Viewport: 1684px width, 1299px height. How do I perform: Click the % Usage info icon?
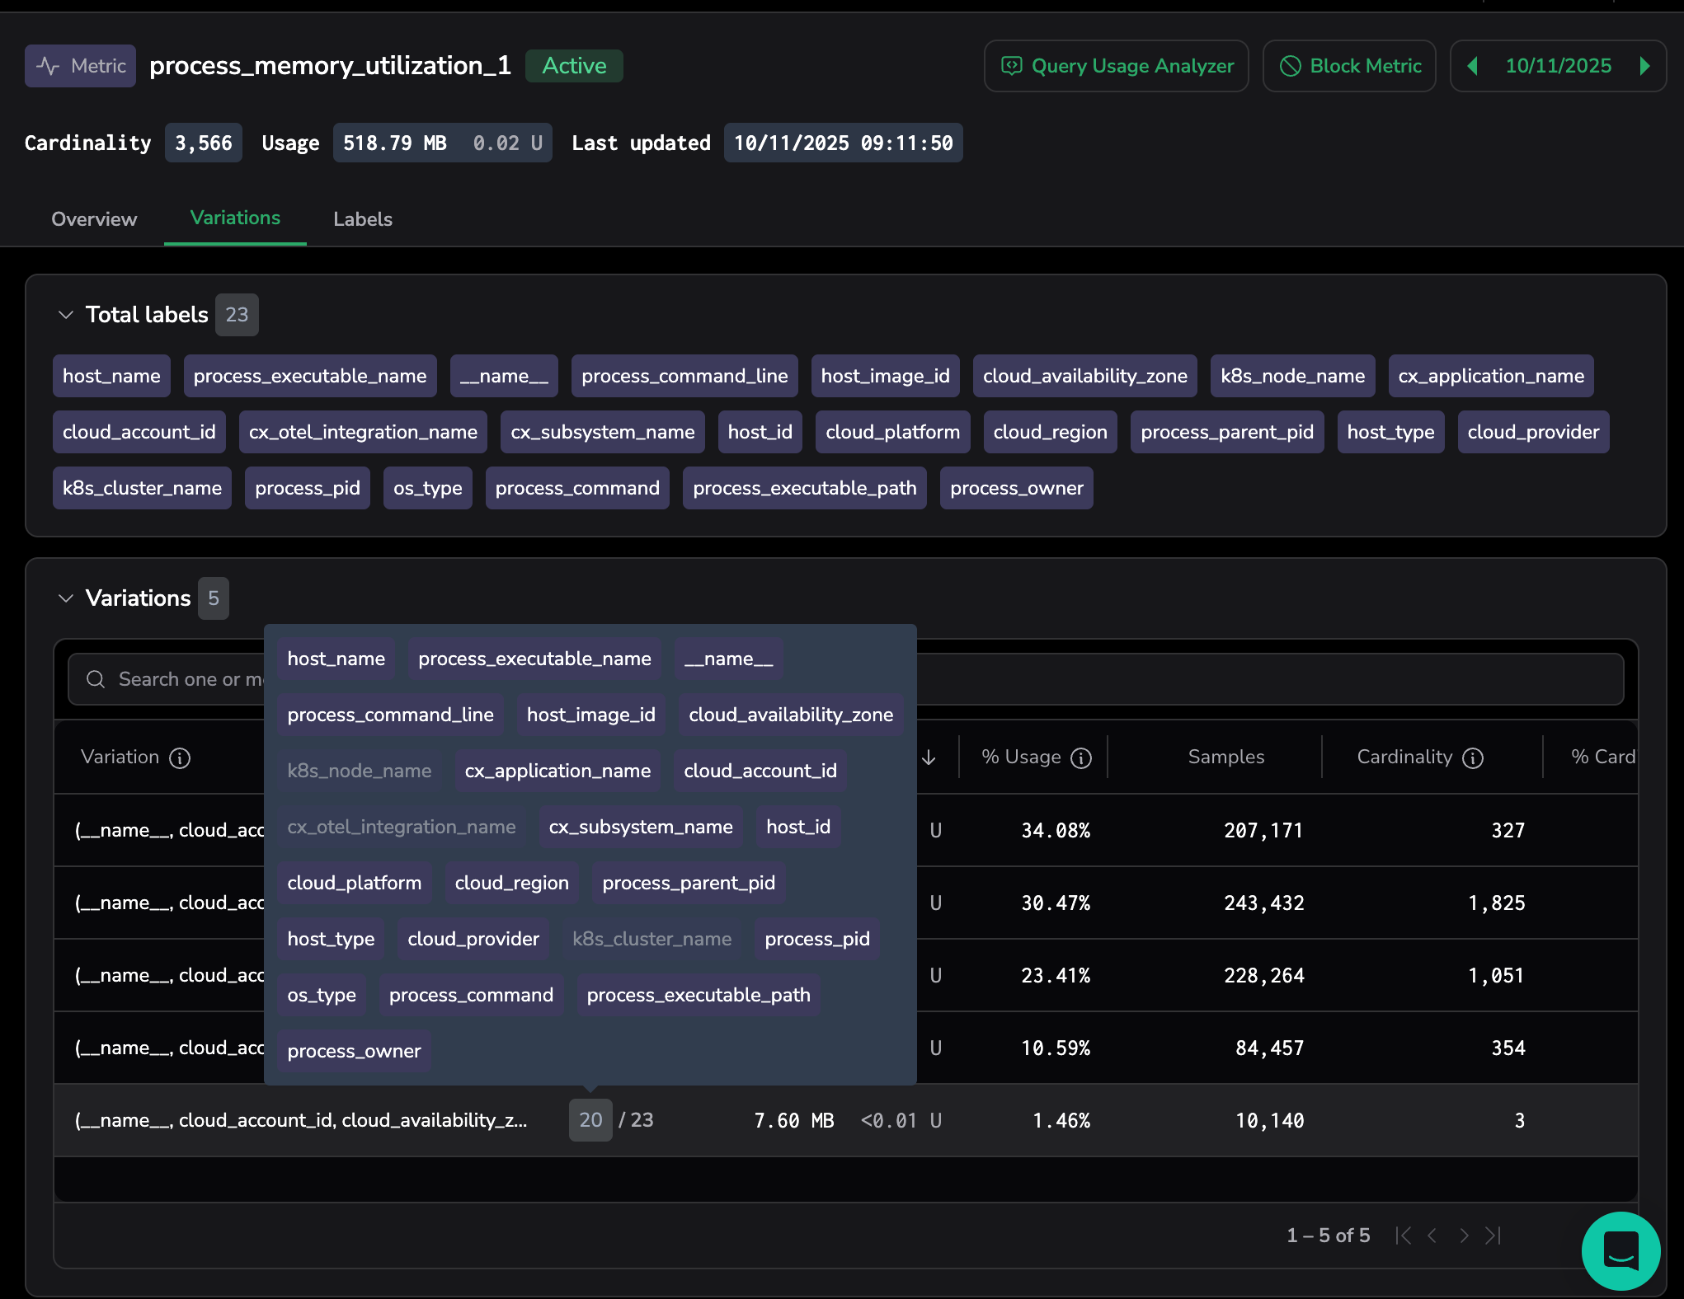[x=1081, y=757]
